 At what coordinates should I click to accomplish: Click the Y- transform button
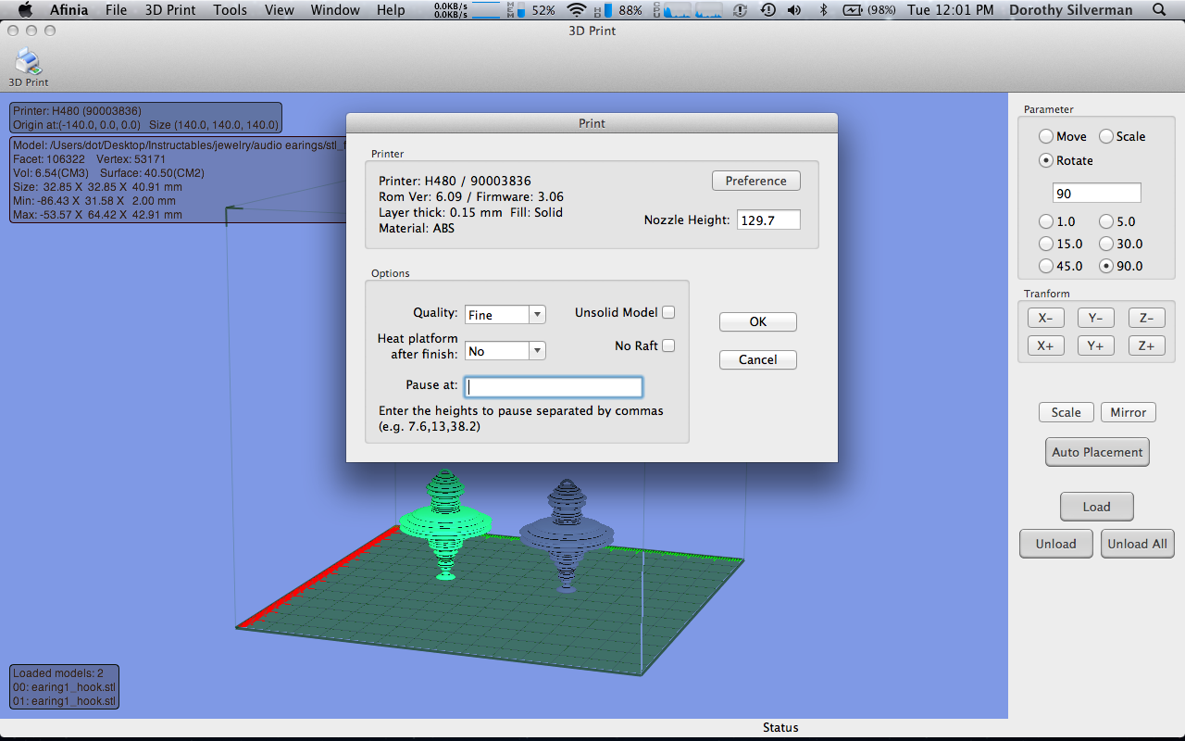[1095, 318]
